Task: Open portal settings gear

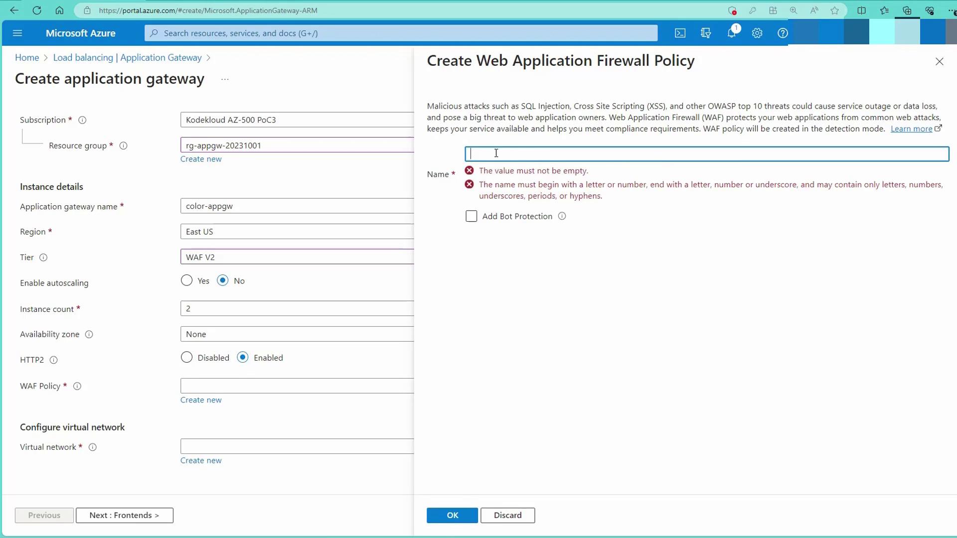Action: pyautogui.click(x=757, y=33)
